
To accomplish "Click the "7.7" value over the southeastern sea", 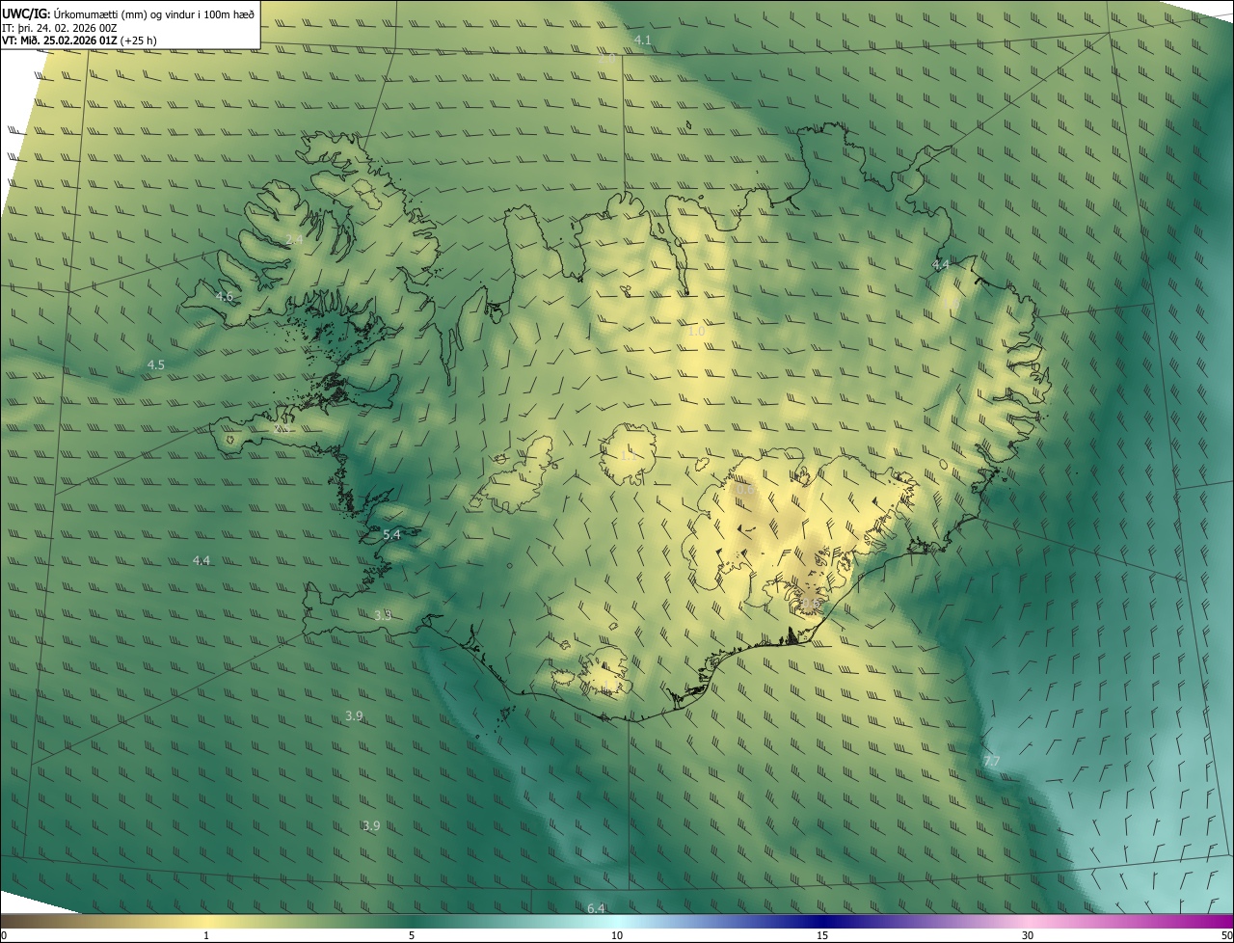I will point(991,761).
